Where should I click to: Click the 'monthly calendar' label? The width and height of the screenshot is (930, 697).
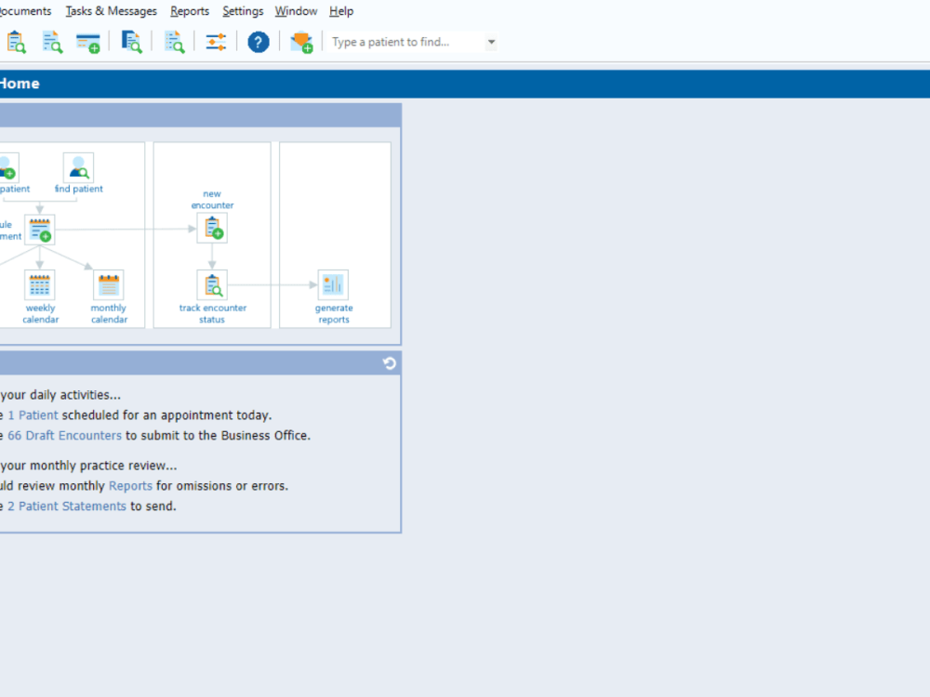[109, 313]
